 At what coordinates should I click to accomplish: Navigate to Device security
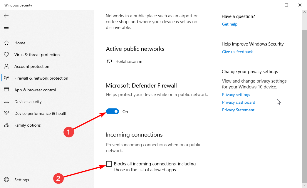point(28,102)
